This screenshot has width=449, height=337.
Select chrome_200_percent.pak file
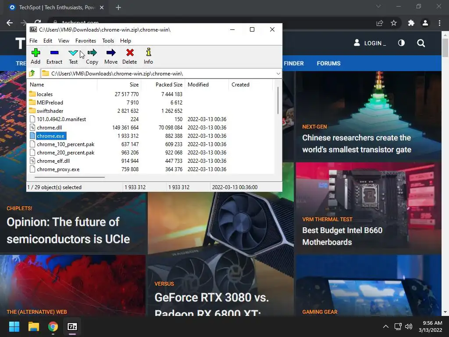click(66, 152)
